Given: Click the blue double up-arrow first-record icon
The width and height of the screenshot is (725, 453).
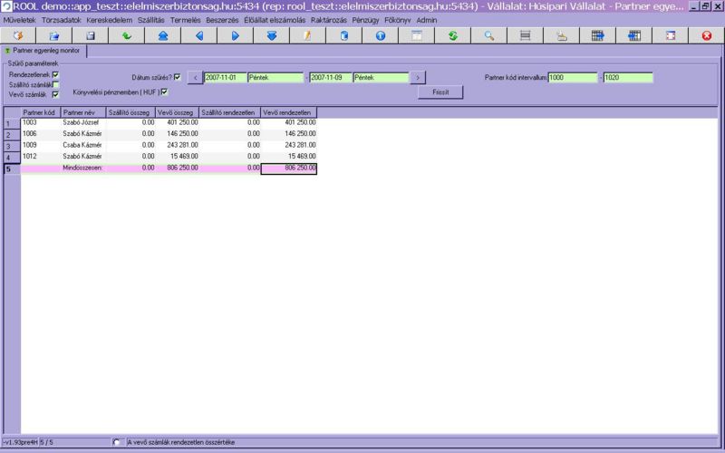Looking at the screenshot, I should click(x=162, y=35).
